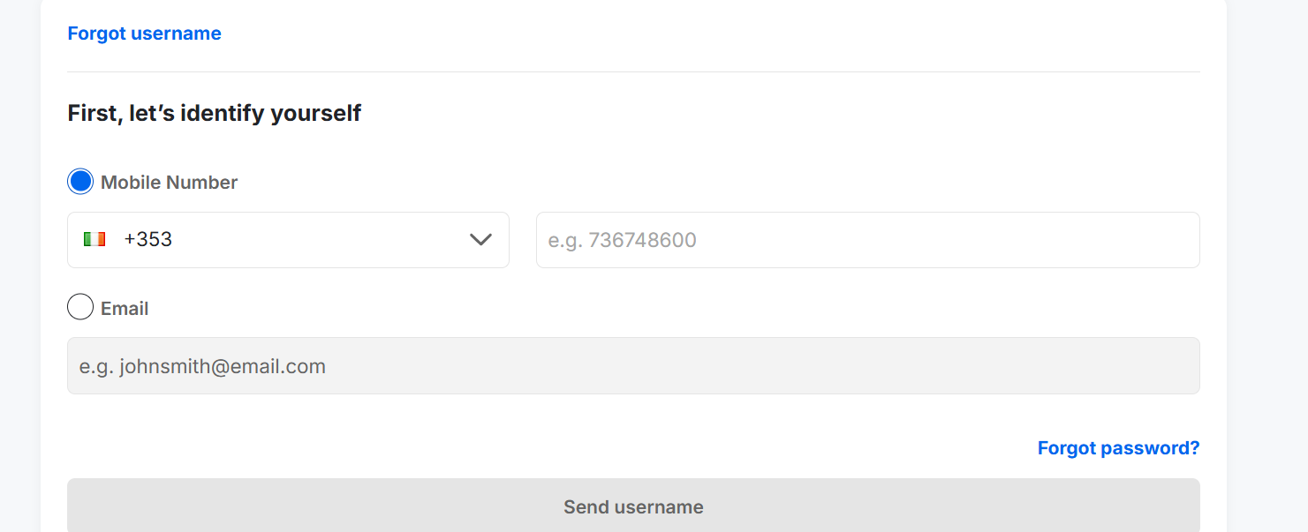
Task: Select the Email radio button
Action: point(80,307)
